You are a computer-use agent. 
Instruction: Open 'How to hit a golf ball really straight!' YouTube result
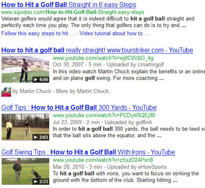[x=97, y=50]
